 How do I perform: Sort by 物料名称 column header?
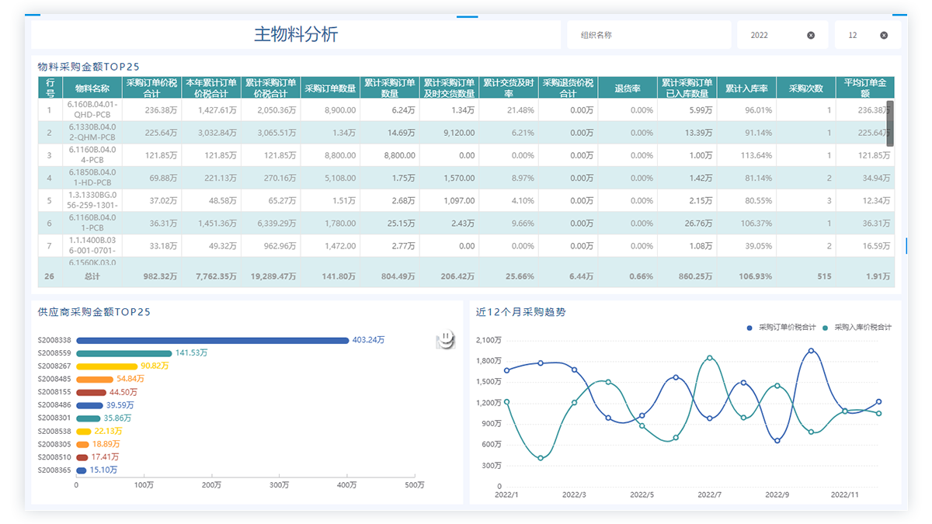click(x=92, y=88)
